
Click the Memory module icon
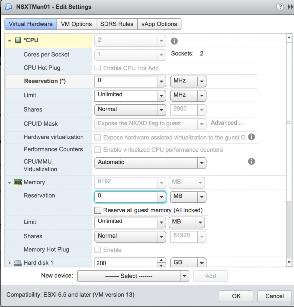pos(18,182)
